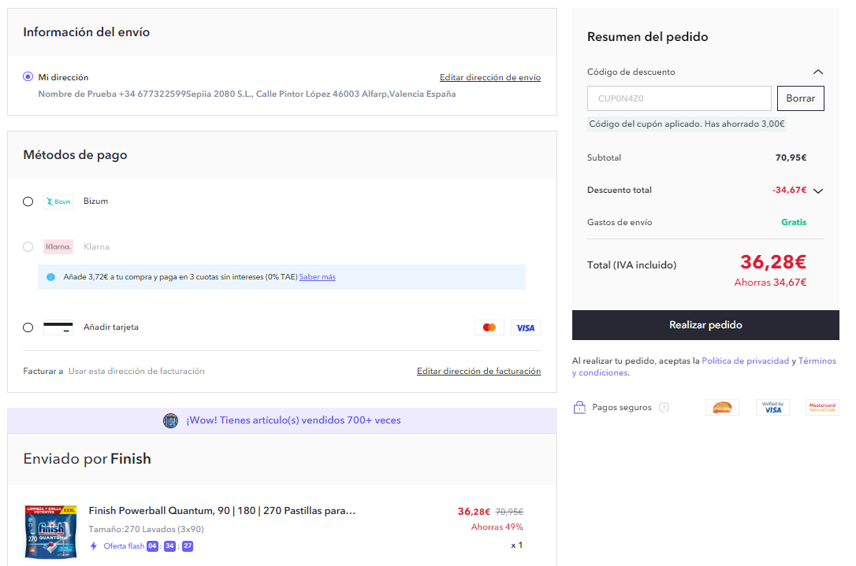Click Usar esta dirección de facturación text
Image resolution: width=856 pixels, height=566 pixels.
(x=136, y=371)
